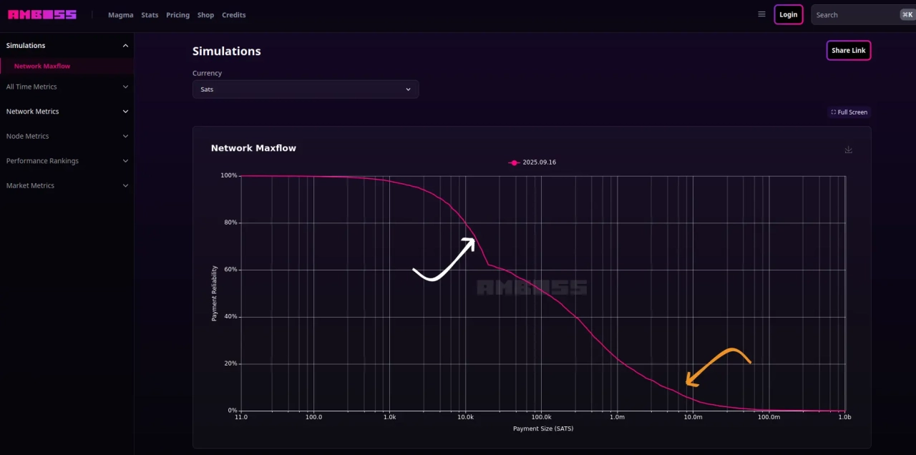The height and width of the screenshot is (455, 916).
Task: Expand Network Metrics section
Action: (67, 112)
